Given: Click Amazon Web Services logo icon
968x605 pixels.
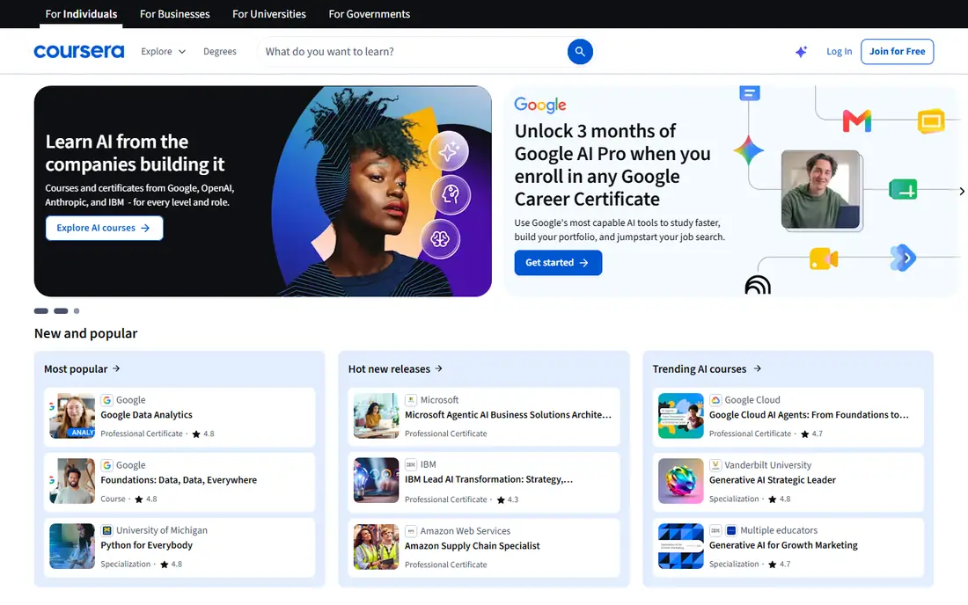Looking at the screenshot, I should click(x=411, y=531).
